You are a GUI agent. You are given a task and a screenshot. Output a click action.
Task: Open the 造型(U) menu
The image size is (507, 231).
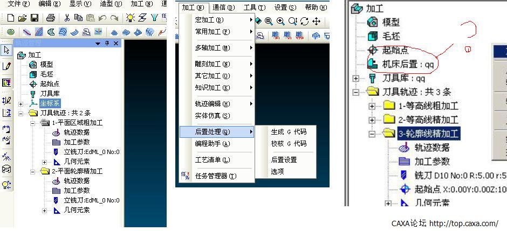[x=111, y=4]
